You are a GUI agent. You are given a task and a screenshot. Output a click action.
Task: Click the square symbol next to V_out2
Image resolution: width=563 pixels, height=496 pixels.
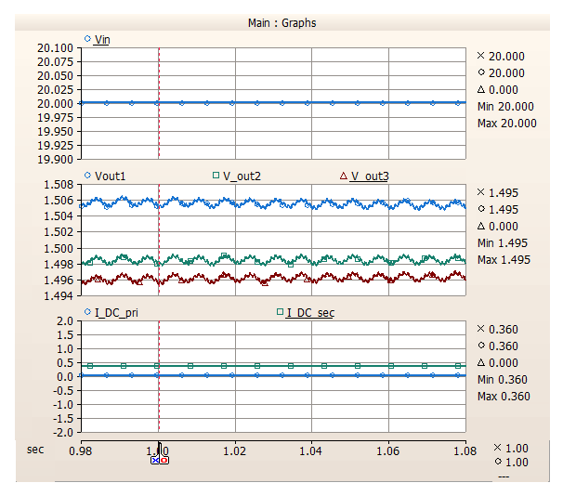click(216, 175)
